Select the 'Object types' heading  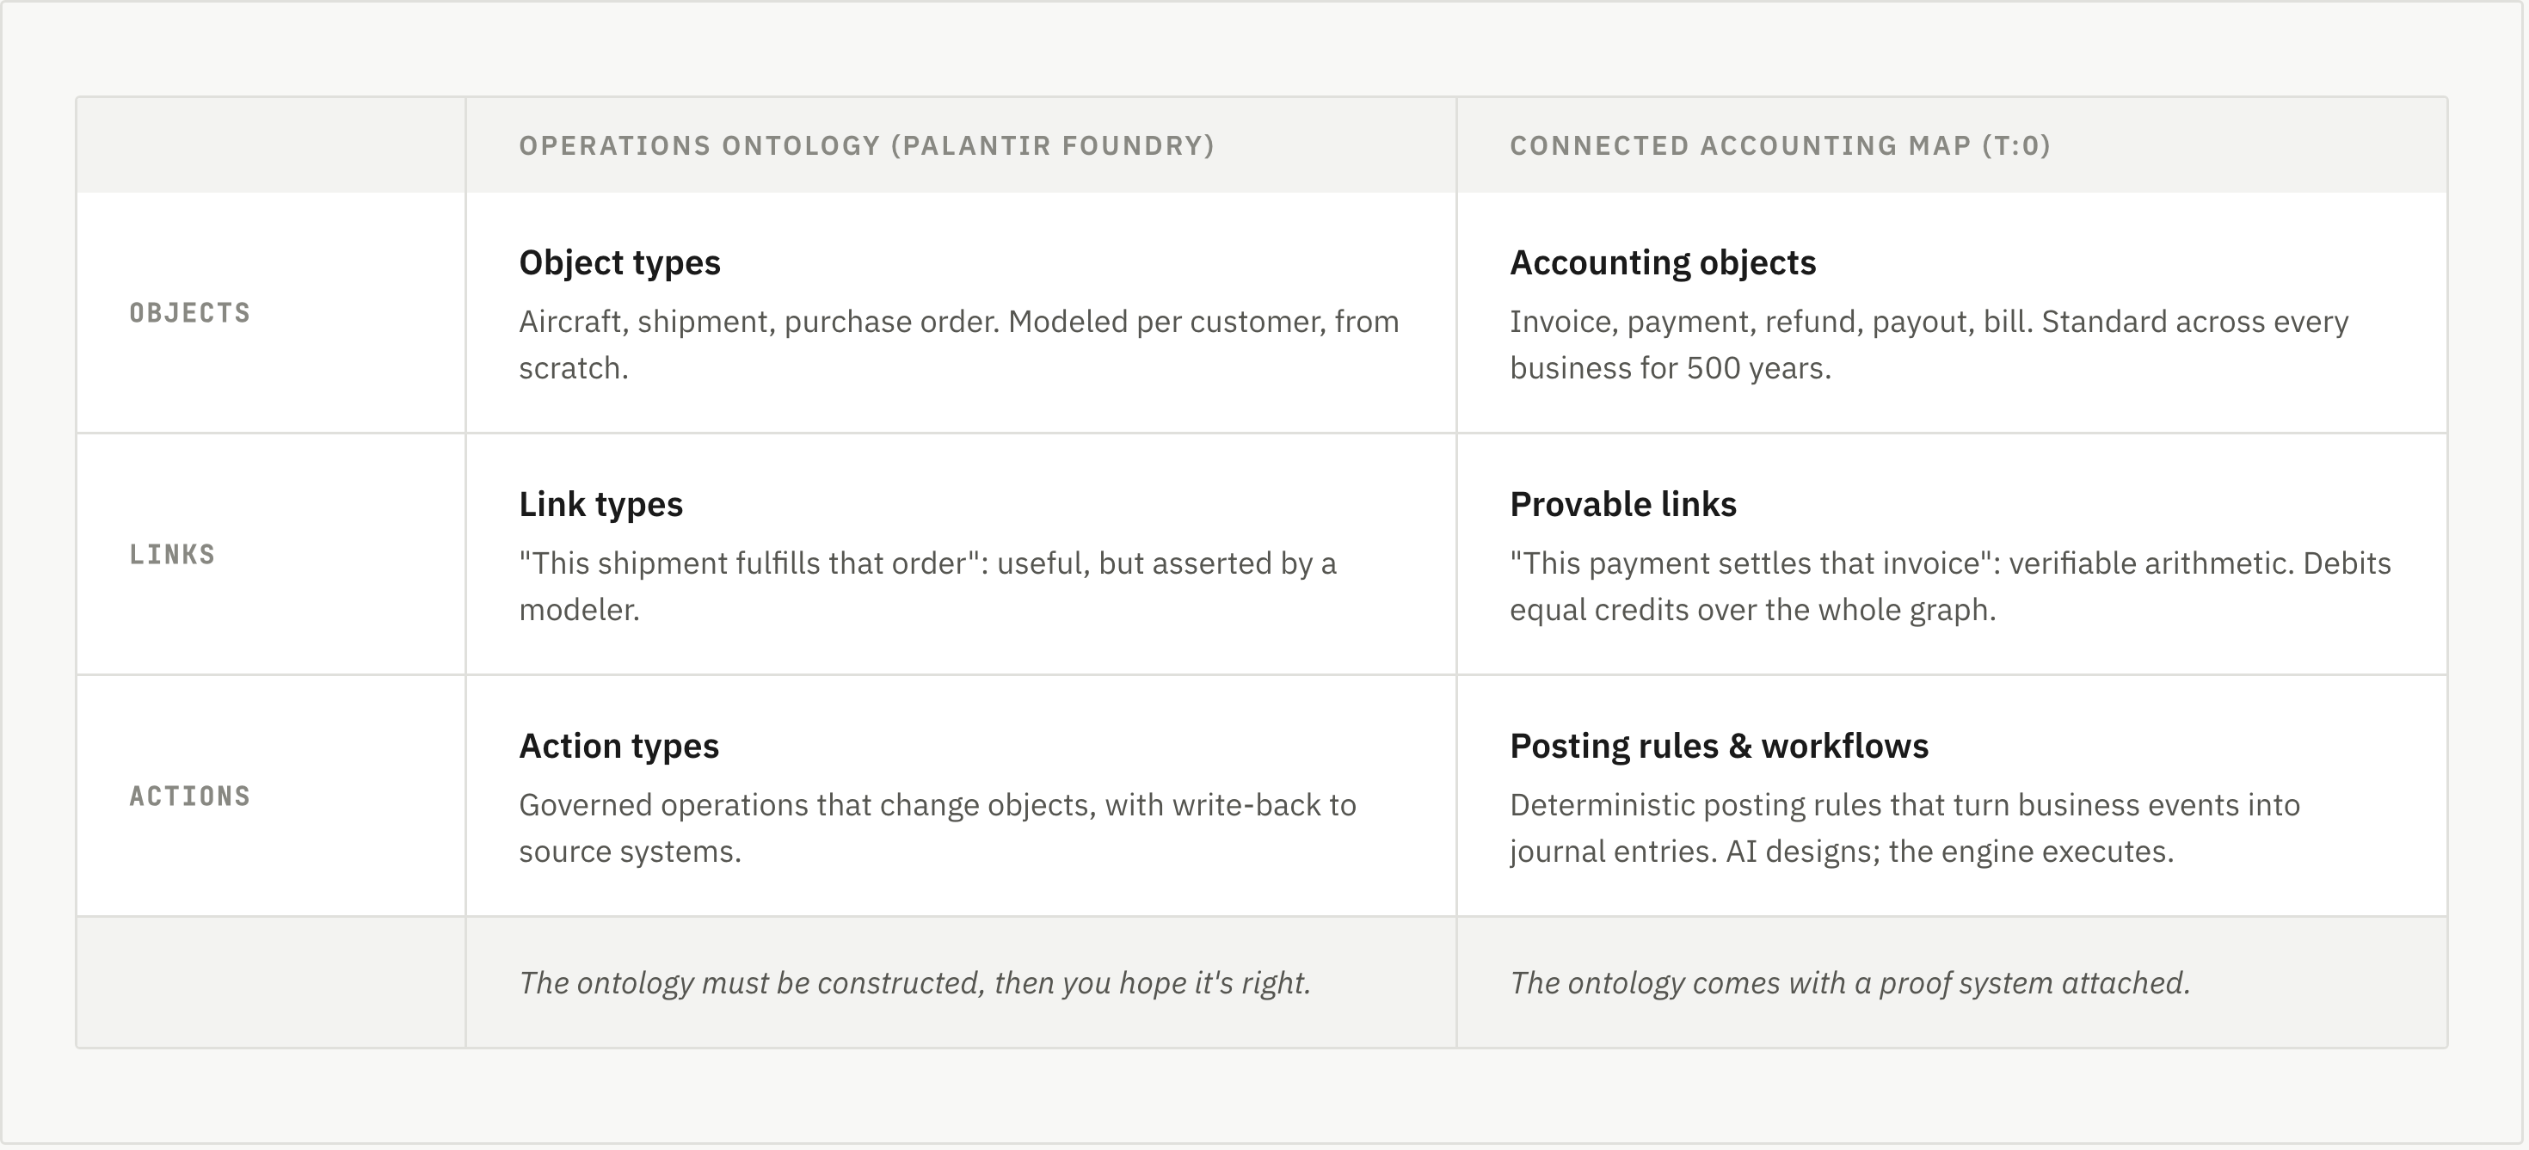point(619,263)
